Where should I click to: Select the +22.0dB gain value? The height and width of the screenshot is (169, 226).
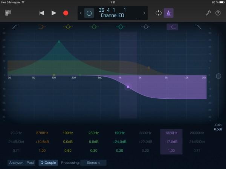145,142
